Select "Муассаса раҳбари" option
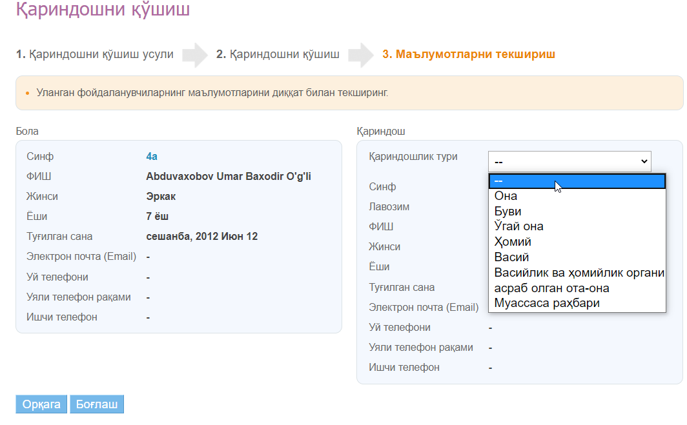687x425 pixels. (577, 303)
